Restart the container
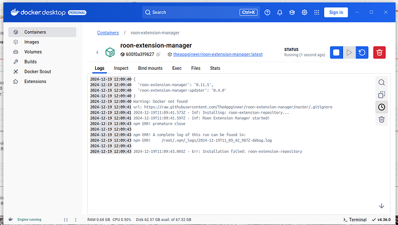 362,52
